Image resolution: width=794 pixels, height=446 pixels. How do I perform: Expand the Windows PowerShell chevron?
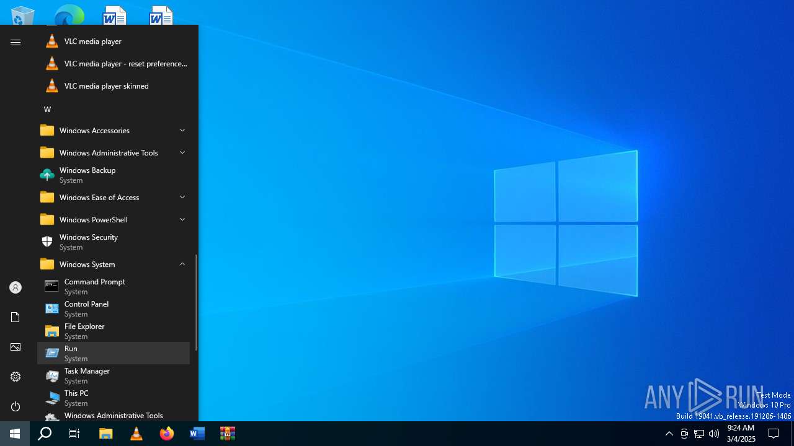click(x=182, y=219)
